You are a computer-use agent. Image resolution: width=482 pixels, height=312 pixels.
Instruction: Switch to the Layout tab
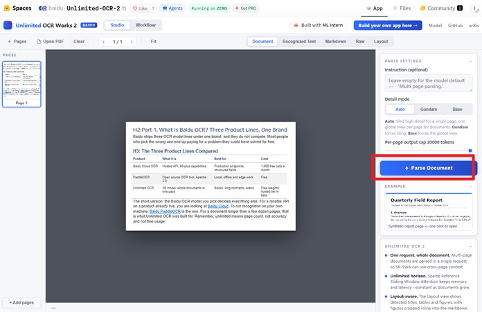(x=381, y=42)
